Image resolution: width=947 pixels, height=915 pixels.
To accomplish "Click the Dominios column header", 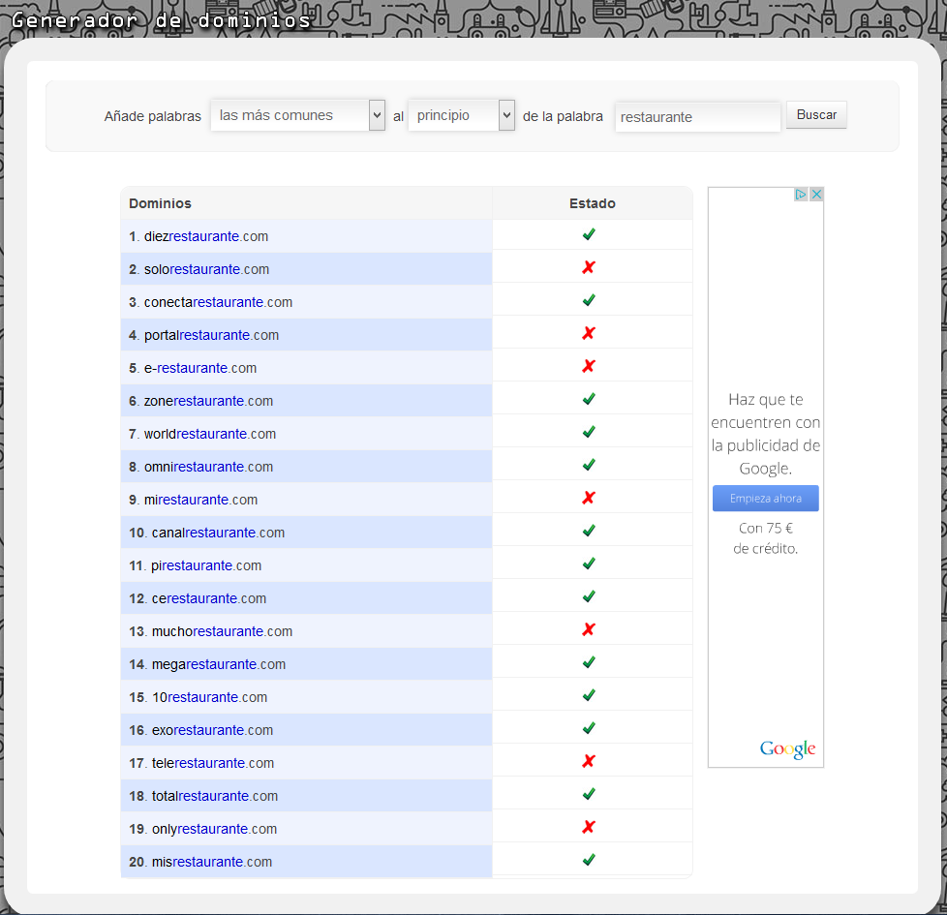I will point(161,203).
